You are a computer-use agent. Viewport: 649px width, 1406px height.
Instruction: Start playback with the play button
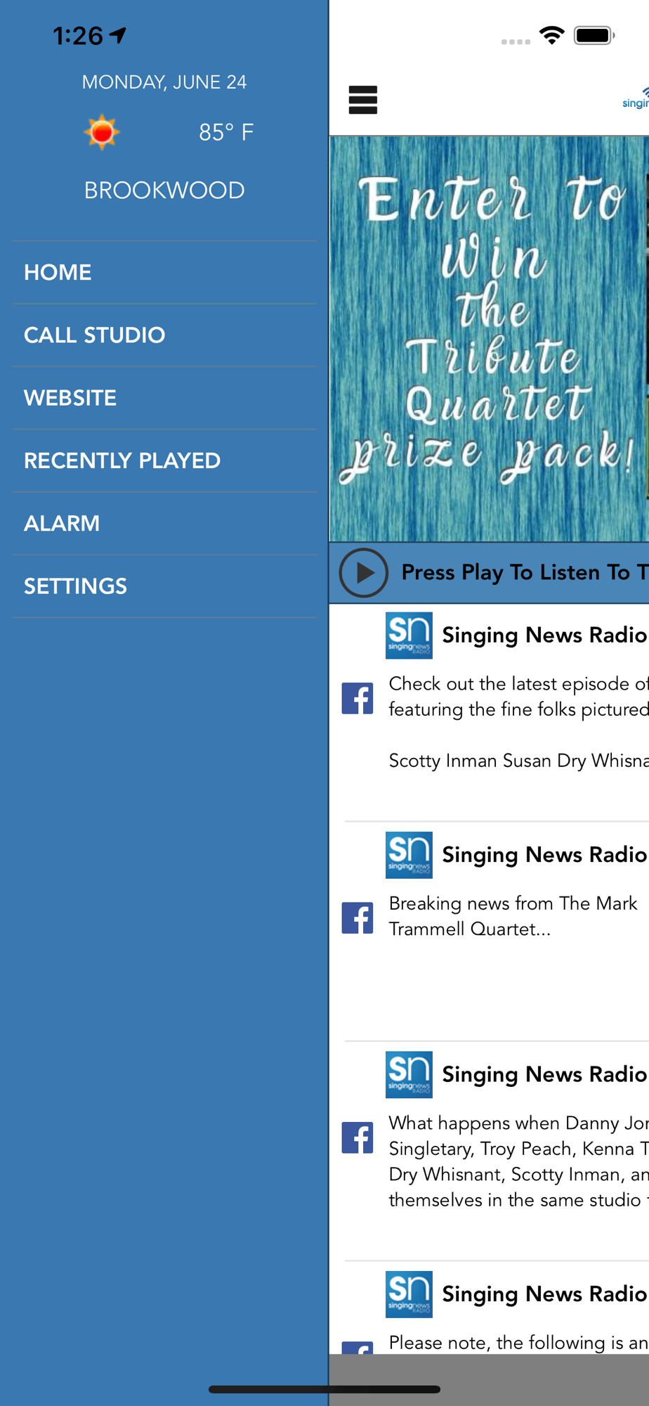[364, 573]
